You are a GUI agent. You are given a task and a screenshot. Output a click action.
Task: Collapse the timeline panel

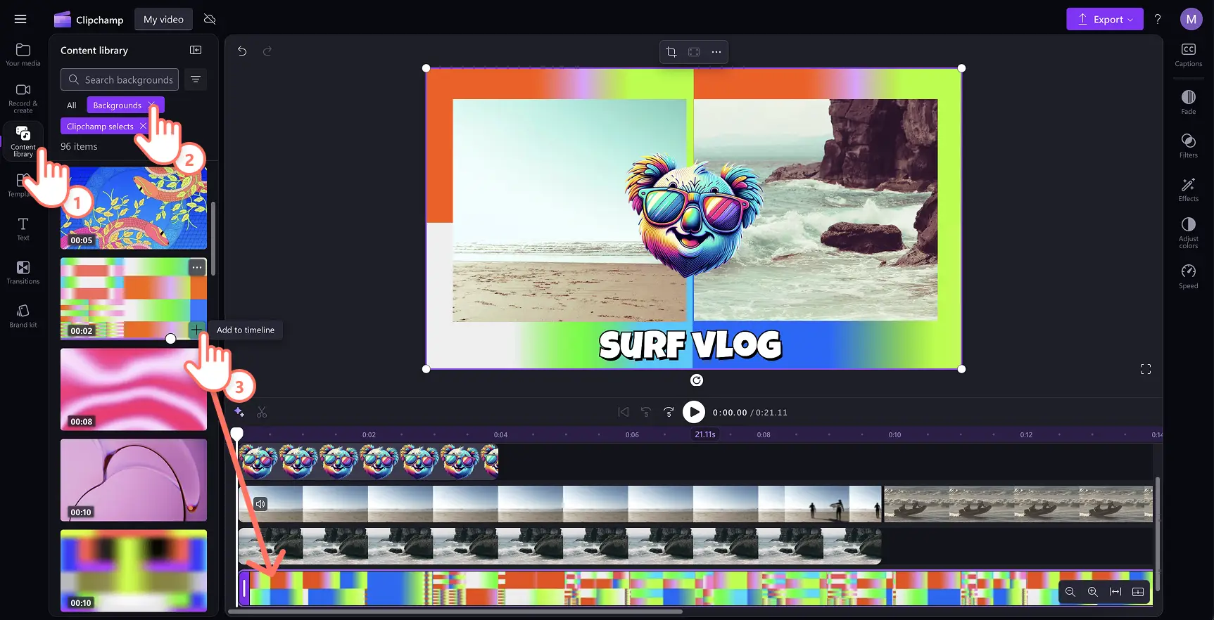[1138, 592]
